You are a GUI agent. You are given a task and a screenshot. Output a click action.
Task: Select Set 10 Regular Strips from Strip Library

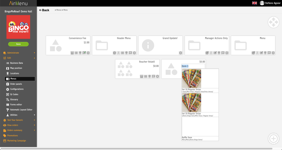tap(200, 81)
